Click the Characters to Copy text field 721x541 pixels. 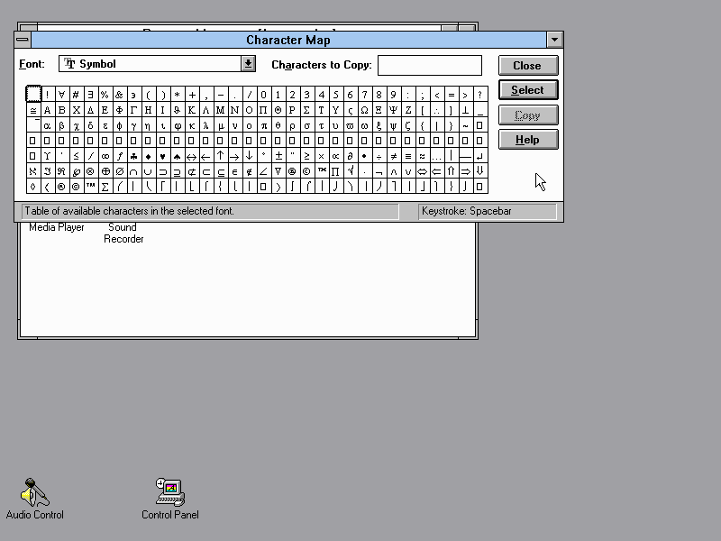click(429, 65)
